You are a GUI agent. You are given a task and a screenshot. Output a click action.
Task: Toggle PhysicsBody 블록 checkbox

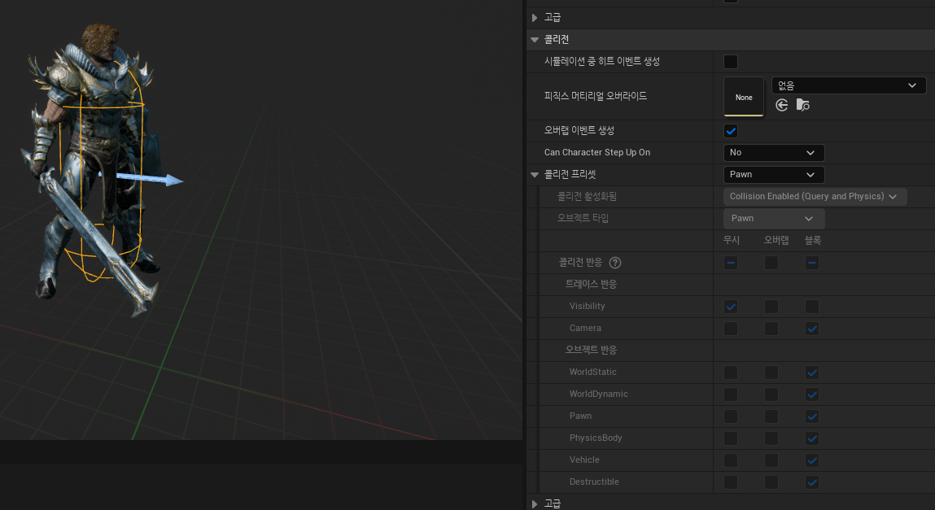(811, 438)
